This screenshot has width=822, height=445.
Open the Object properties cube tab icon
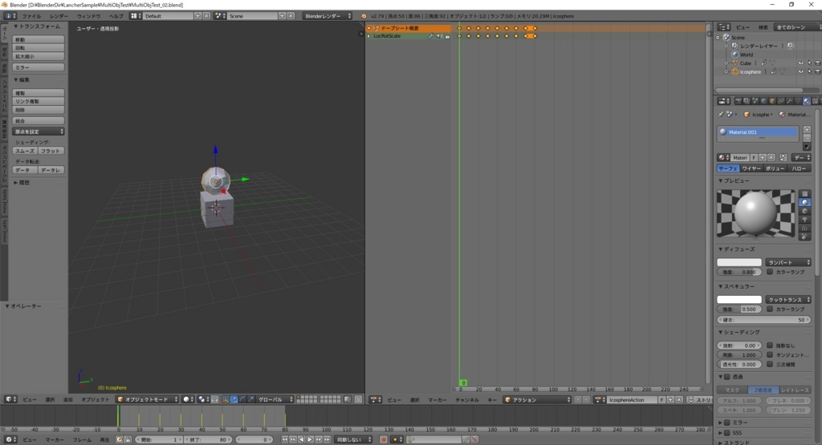click(772, 101)
